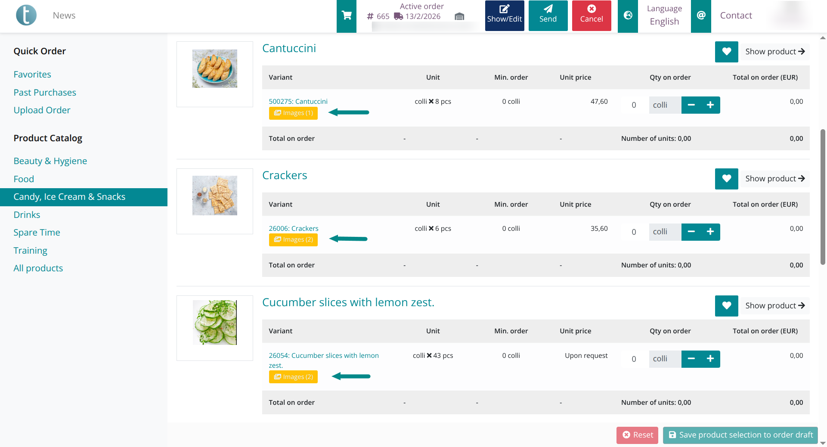Cancel the active order using the red icon
Screen dimensions: 827x447
point(591,16)
